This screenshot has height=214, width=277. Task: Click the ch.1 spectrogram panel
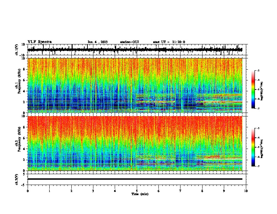click(x=135, y=85)
